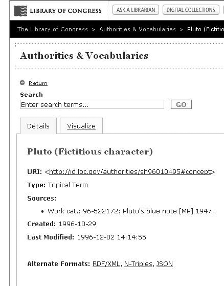Open Digital Collections
Screen dimensions: 224x286
tap(191, 10)
